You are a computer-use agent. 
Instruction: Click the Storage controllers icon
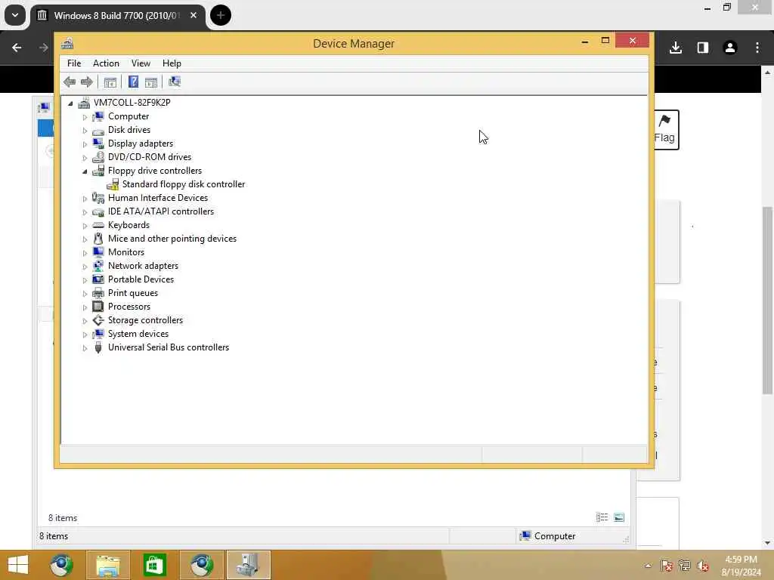98,320
